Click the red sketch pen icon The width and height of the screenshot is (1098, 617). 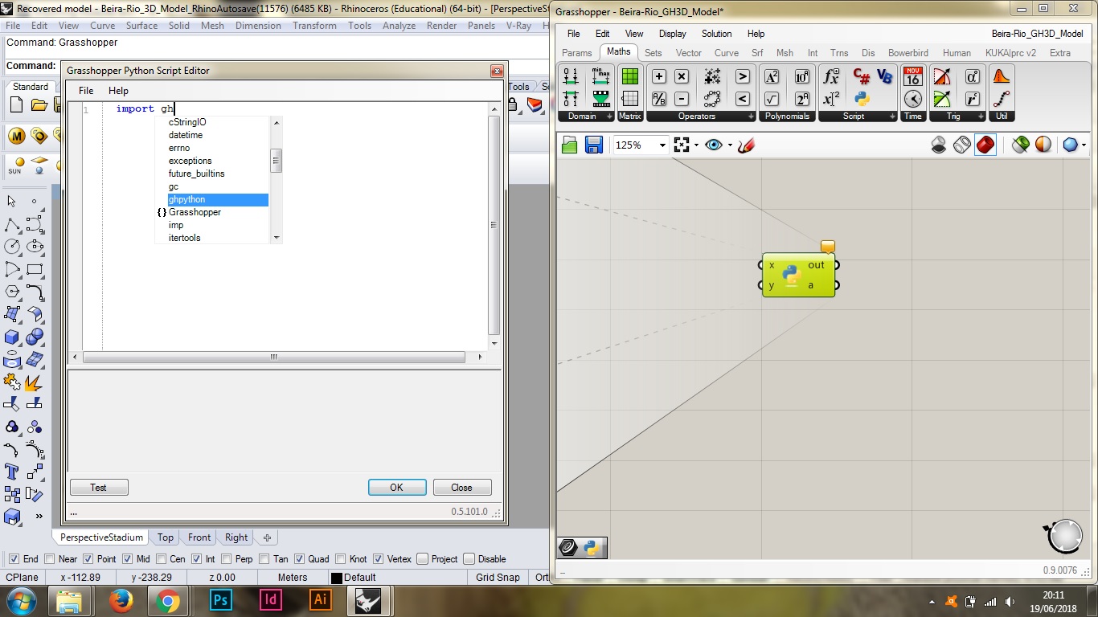click(x=746, y=145)
